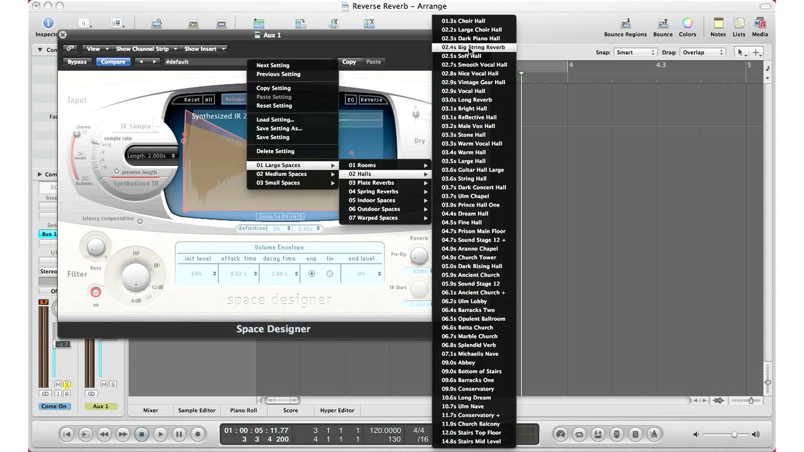Screen dimensions: 804x452
Task: Click the Stop transport button
Action: [x=141, y=434]
